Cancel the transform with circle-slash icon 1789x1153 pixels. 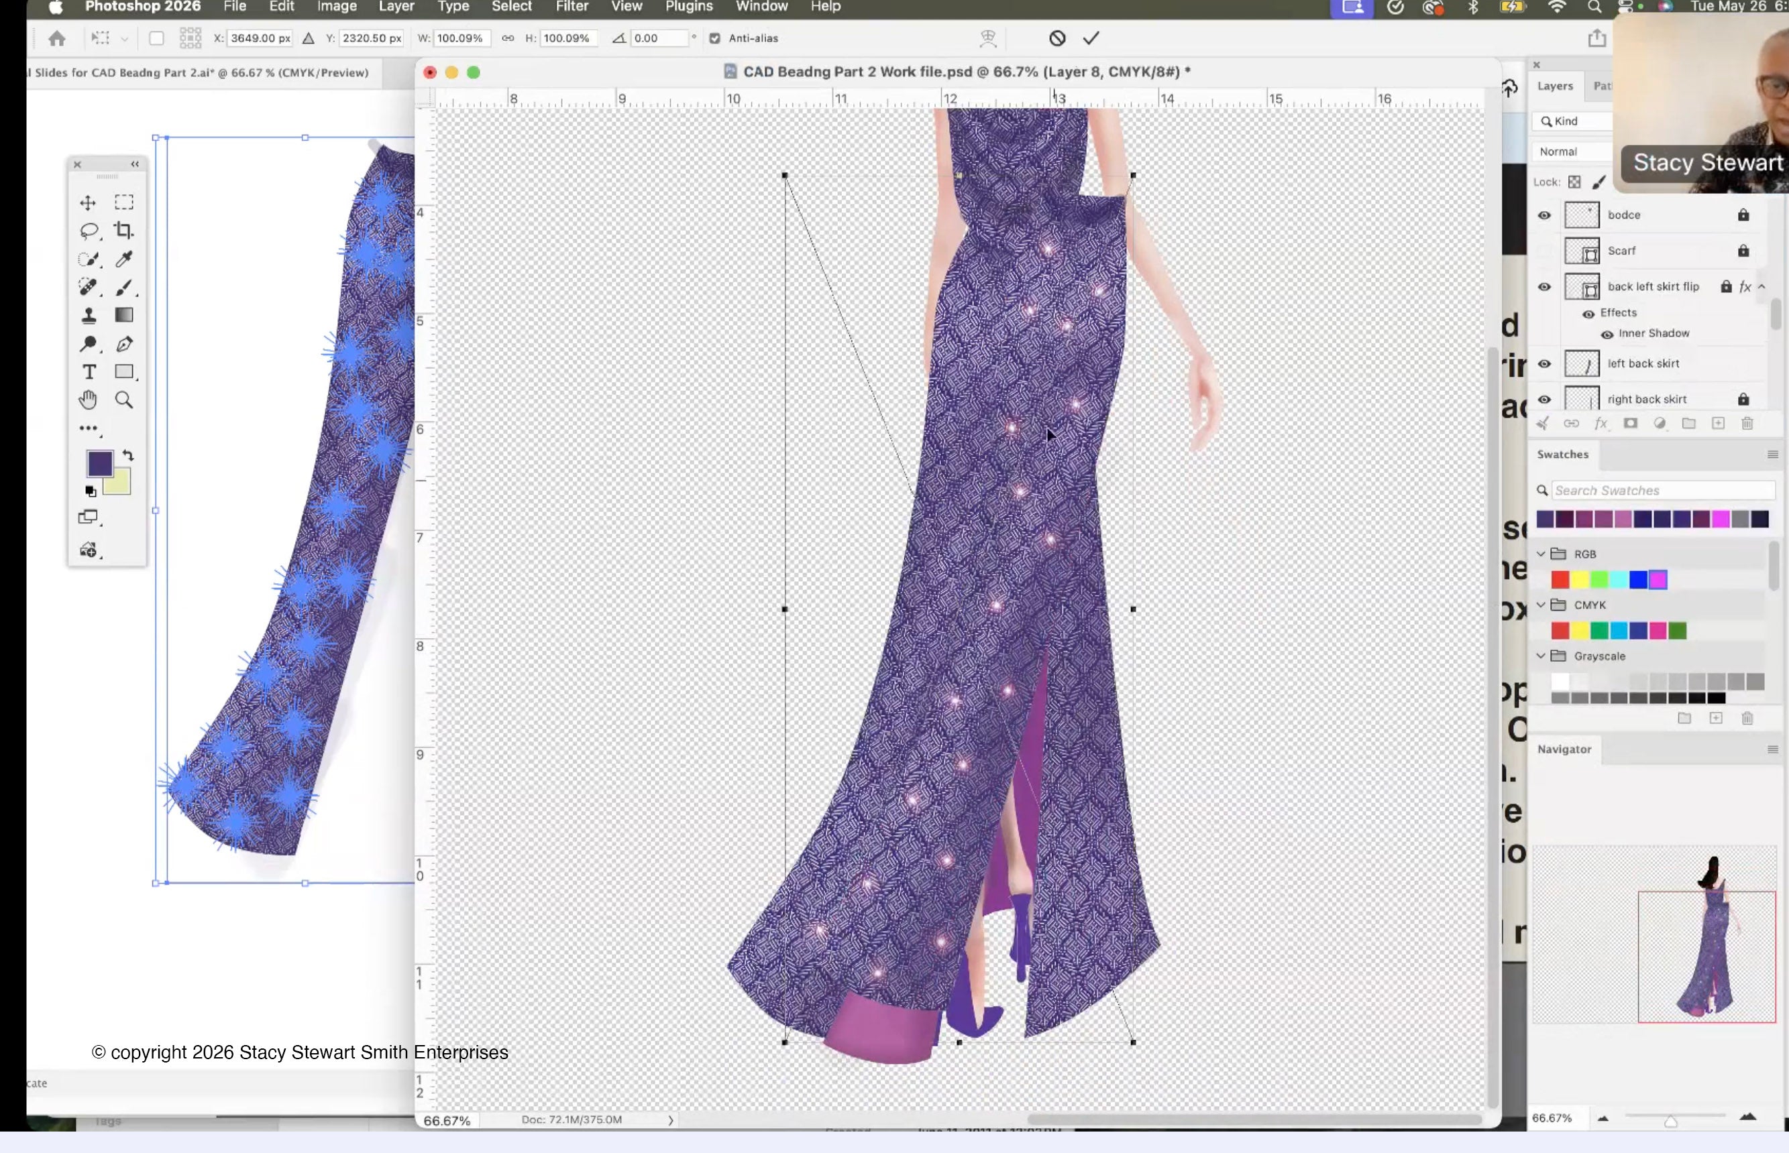pos(1057,38)
